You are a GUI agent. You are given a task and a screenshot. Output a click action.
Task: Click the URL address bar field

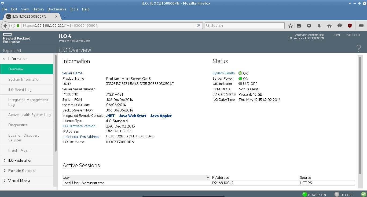[107, 26]
